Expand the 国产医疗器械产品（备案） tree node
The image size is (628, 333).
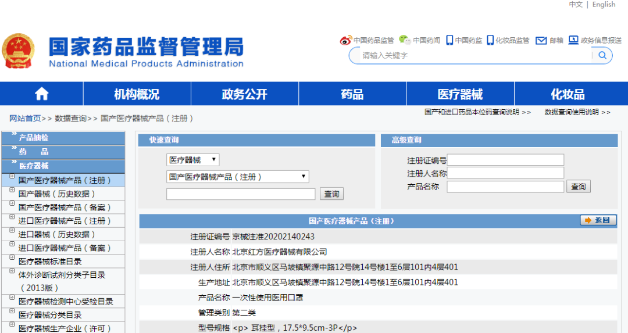[x=12, y=204]
